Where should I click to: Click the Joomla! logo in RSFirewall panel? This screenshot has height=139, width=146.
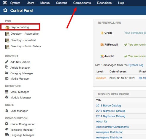tap(102, 56)
